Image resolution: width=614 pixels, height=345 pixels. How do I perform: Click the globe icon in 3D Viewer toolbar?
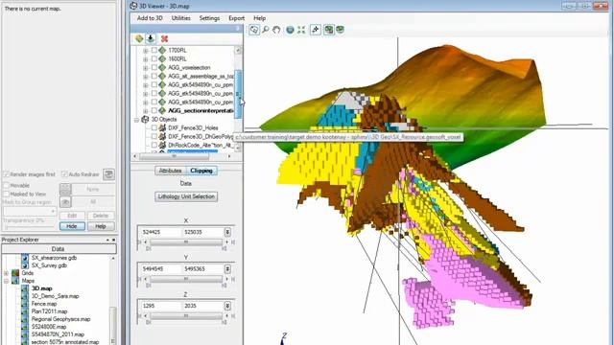tap(290, 30)
